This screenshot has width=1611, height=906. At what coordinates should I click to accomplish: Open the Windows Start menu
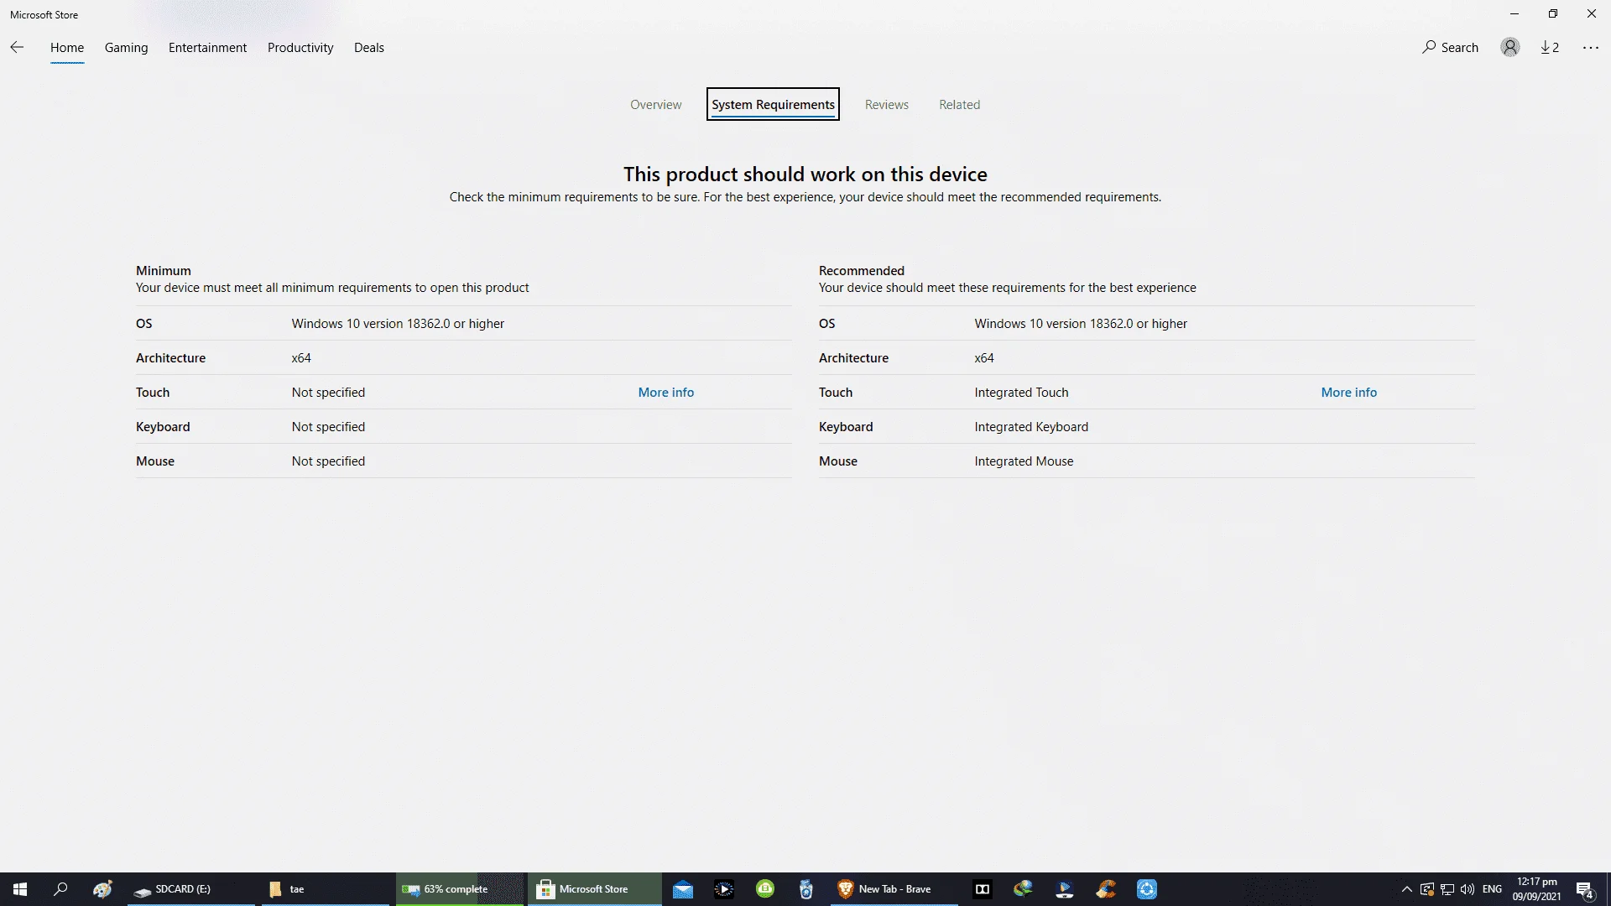point(20,889)
